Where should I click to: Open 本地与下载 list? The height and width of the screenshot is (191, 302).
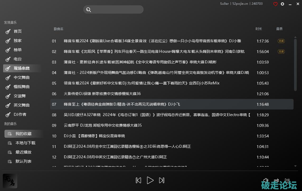[x=25, y=143]
